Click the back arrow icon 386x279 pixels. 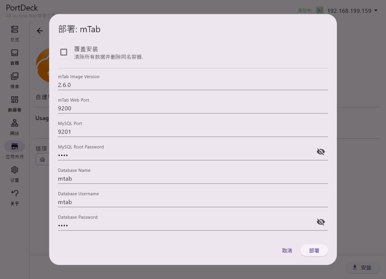tap(40, 31)
